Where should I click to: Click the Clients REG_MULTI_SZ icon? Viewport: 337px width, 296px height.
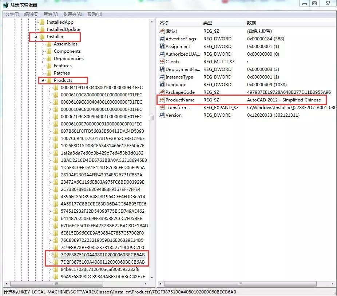162,61
